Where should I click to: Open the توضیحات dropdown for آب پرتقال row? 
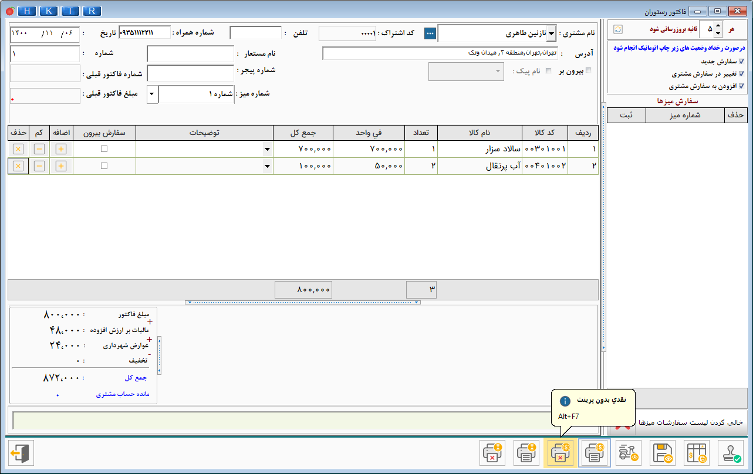point(268,166)
